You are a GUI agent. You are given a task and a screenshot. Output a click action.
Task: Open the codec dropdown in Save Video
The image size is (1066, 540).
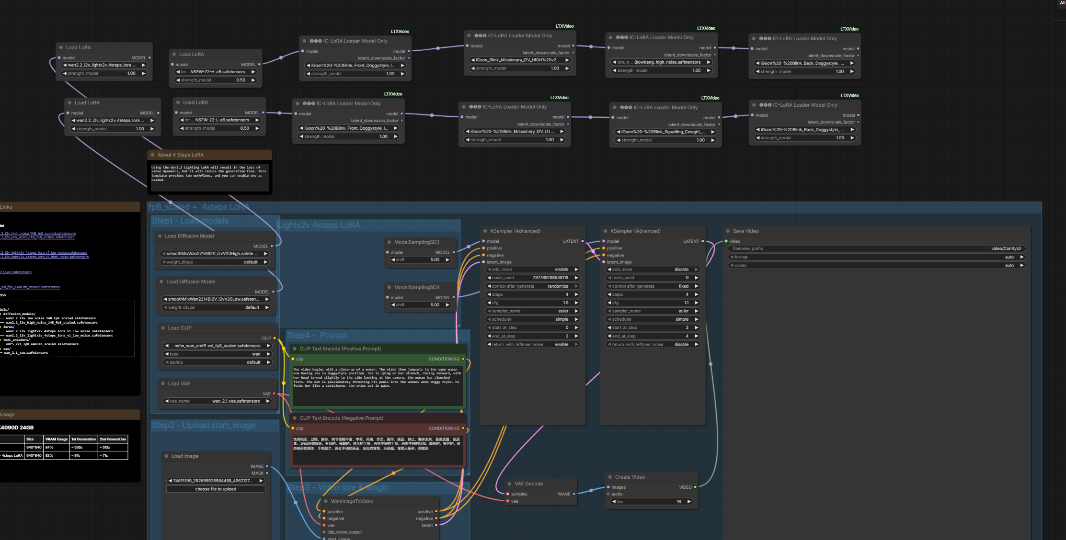pos(876,265)
